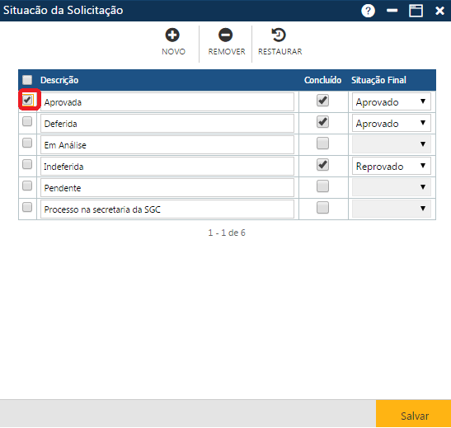Select the Pendente row checkbox
The width and height of the screenshot is (451, 428).
(x=27, y=186)
